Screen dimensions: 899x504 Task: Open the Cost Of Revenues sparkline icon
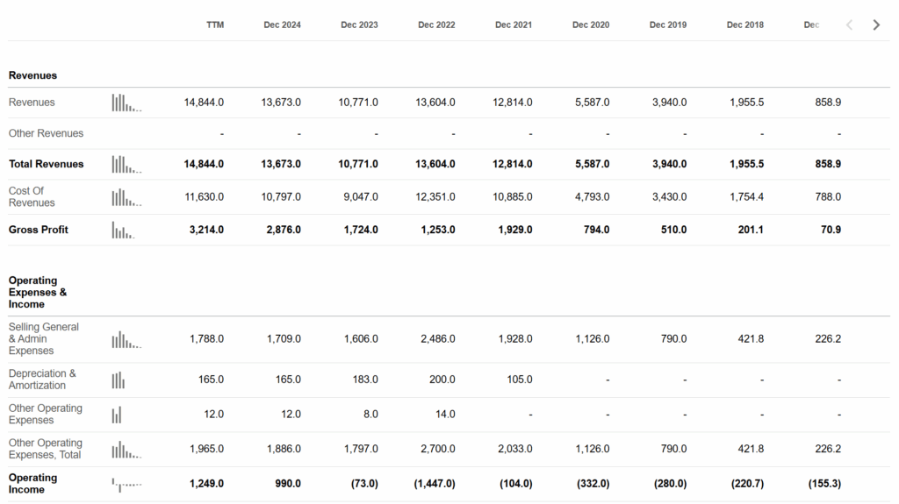click(x=126, y=197)
